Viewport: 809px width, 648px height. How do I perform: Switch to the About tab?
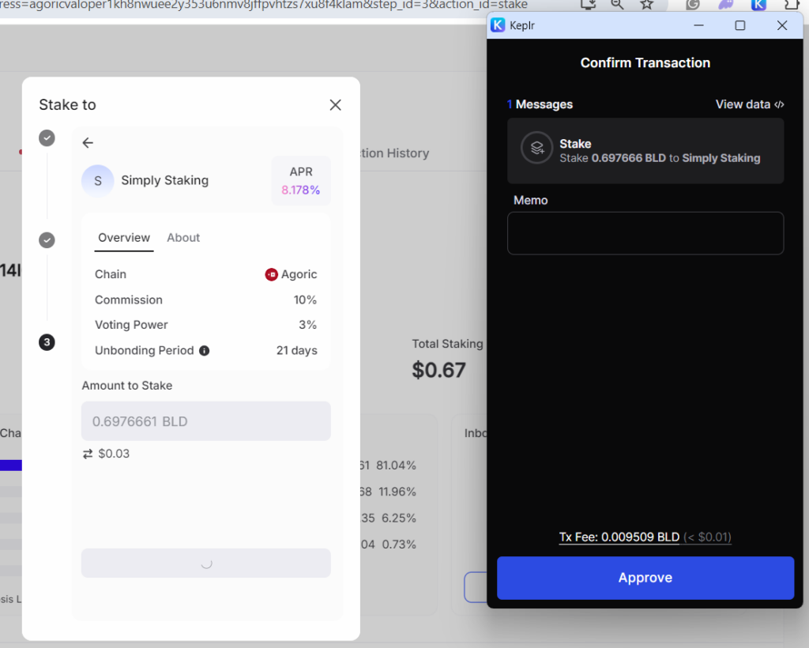coord(183,238)
